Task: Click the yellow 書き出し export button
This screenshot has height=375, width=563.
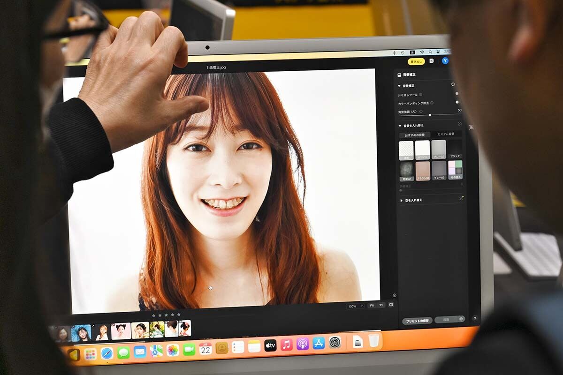Action: pos(416,61)
